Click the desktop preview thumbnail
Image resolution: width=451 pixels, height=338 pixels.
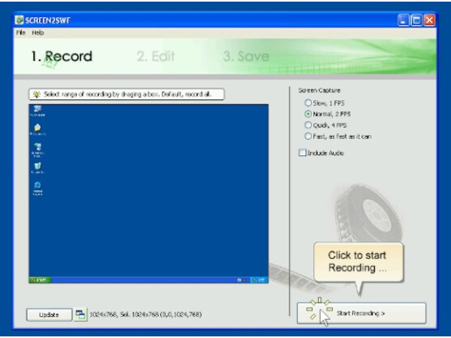tap(148, 193)
